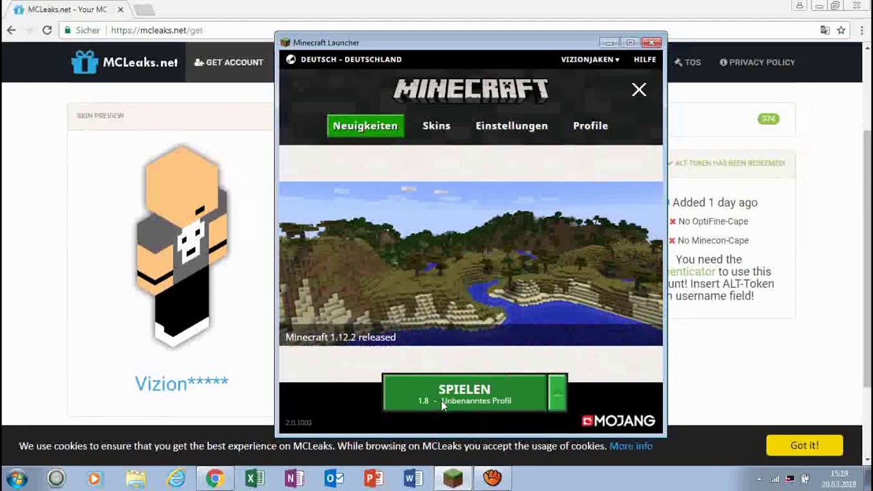Click the Added 1 day ago text
The image size is (873, 491).
(715, 203)
